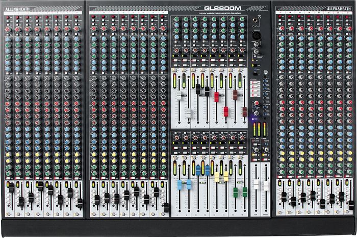Click the right yellow fader in the lower mix bank
The height and width of the screenshot is (238, 357).
[226, 176]
